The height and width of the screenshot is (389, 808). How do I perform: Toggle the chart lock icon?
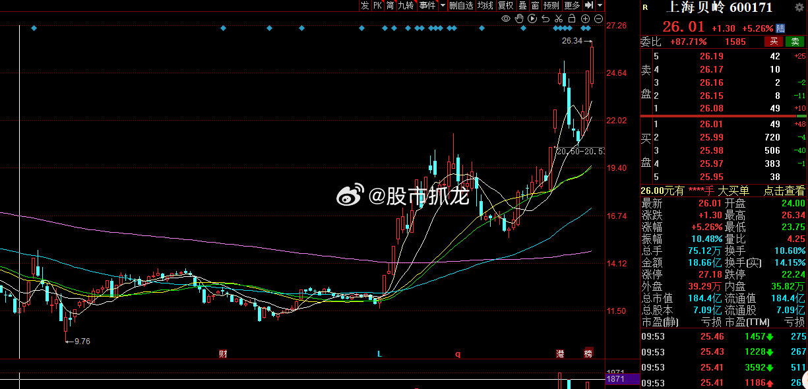pyautogui.click(x=572, y=18)
